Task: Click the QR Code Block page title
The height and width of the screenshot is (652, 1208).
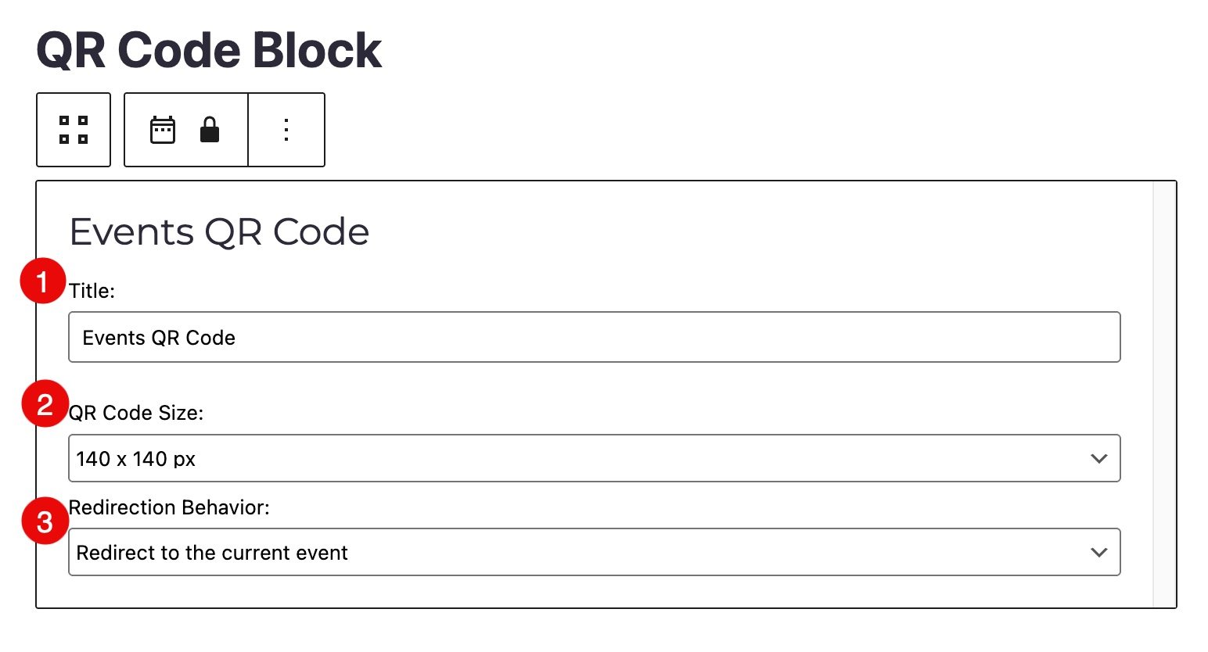Action: point(209,51)
